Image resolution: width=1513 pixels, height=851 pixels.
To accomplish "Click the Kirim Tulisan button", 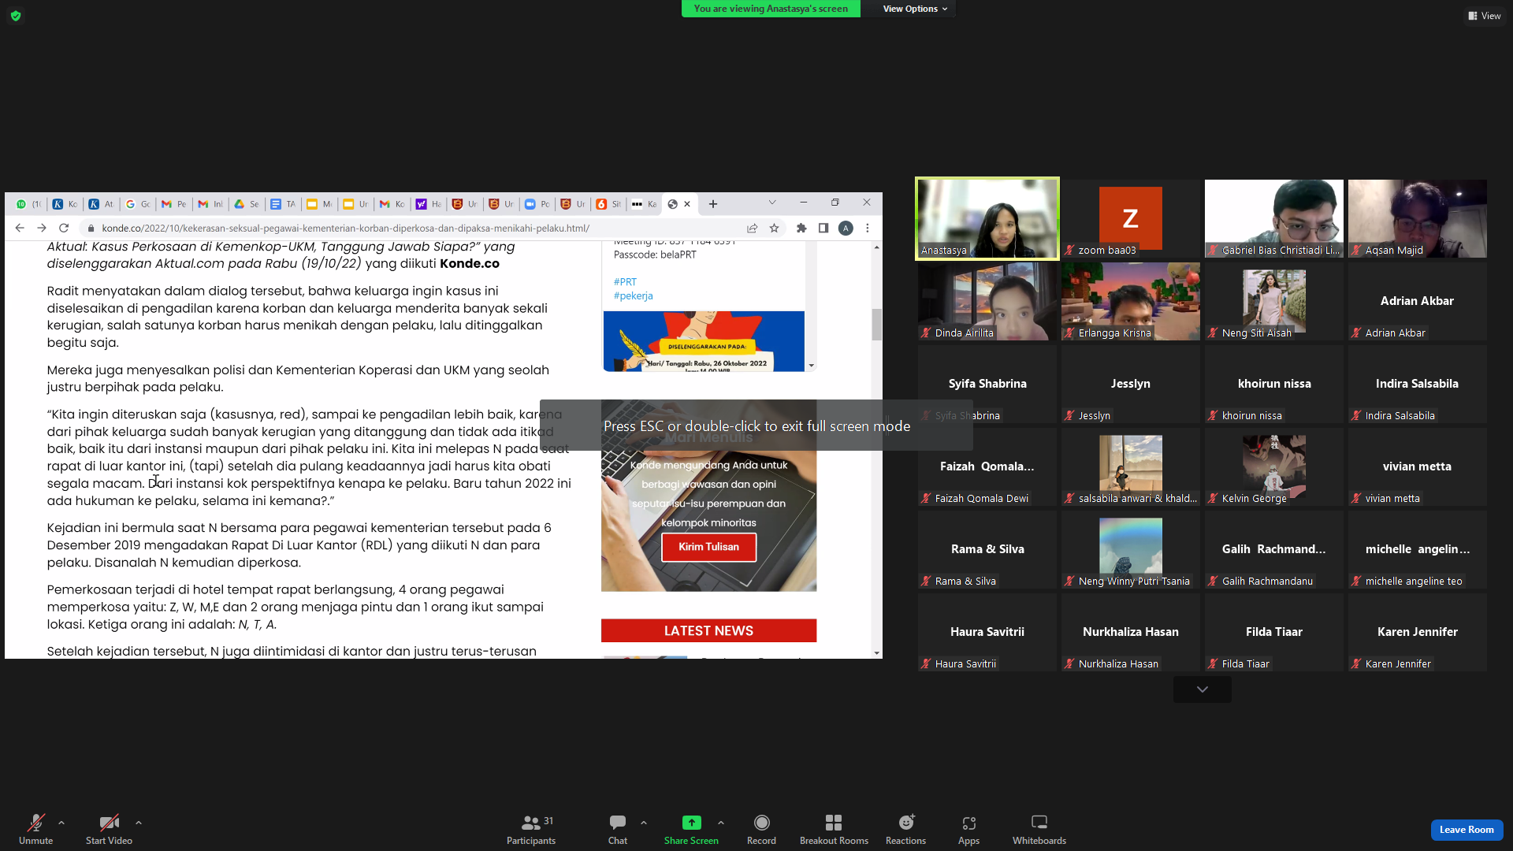I will click(708, 547).
